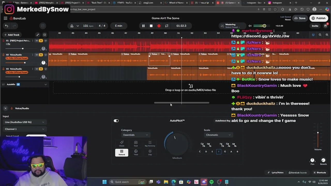Click the AutoDetect Key button
Image resolution: width=331 pixels, height=186 pixels.
tap(223, 121)
